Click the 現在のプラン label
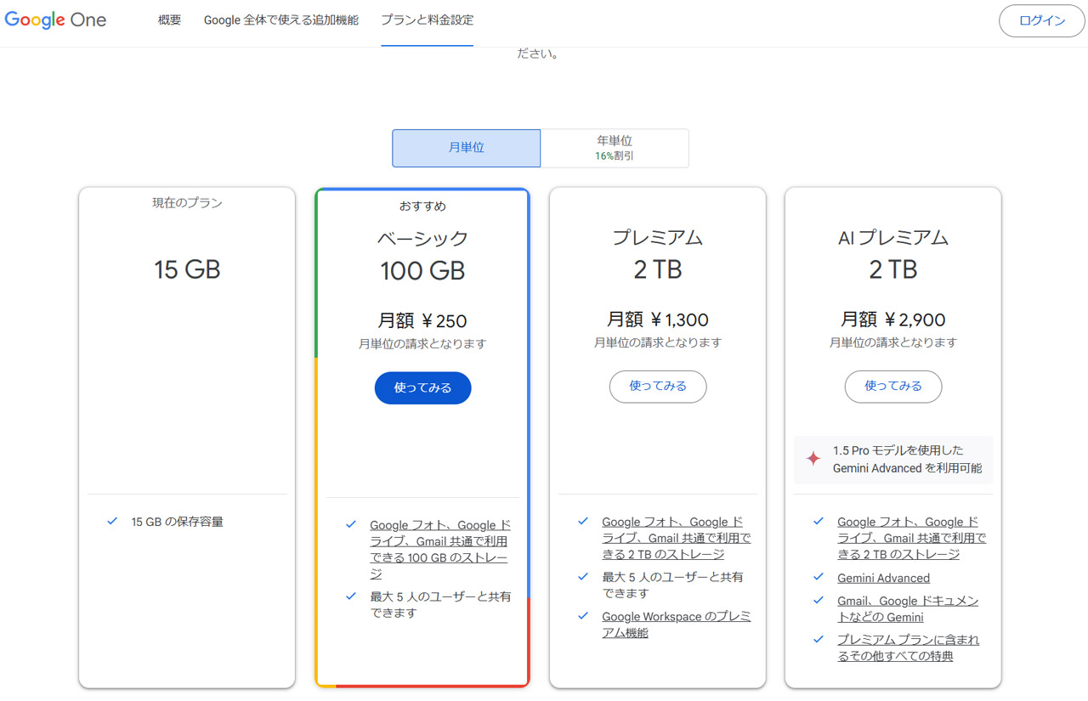 [x=187, y=203]
